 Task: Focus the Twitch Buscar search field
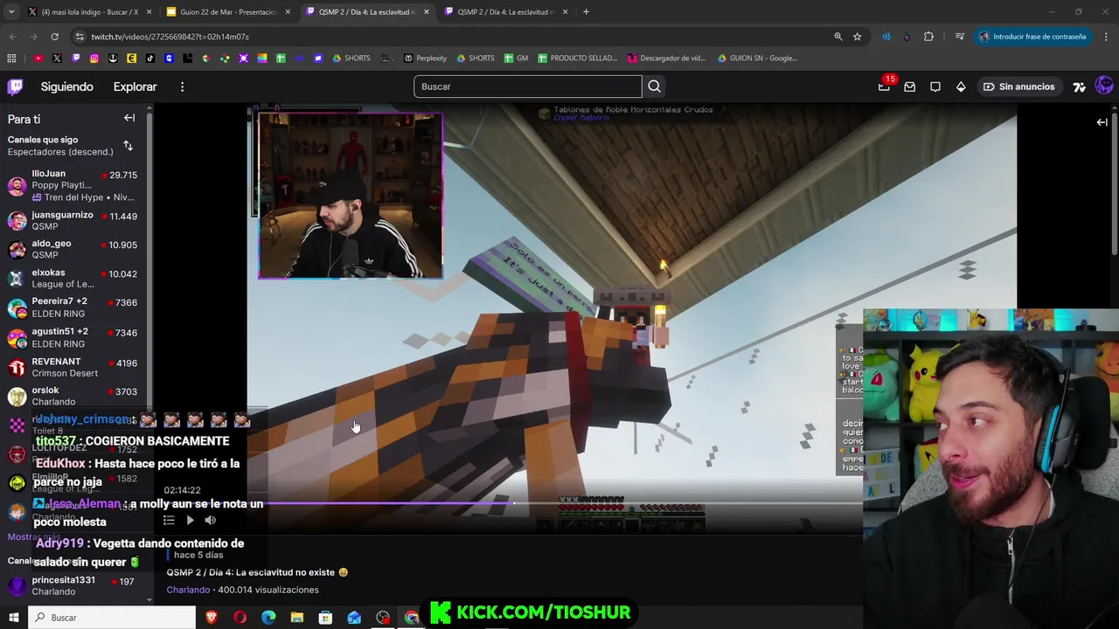pos(528,86)
